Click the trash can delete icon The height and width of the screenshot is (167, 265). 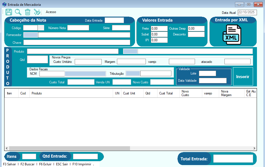[27, 12]
